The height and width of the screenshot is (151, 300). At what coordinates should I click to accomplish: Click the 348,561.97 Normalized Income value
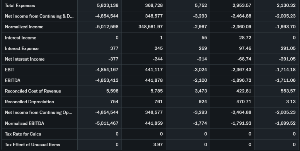(x=150, y=27)
